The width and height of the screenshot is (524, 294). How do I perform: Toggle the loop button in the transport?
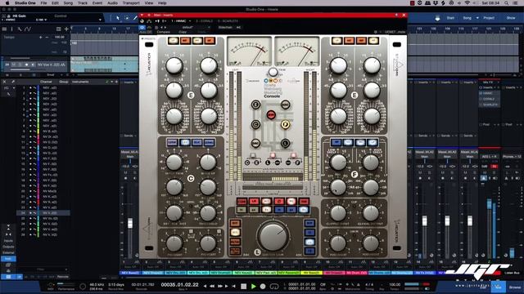[274, 286]
